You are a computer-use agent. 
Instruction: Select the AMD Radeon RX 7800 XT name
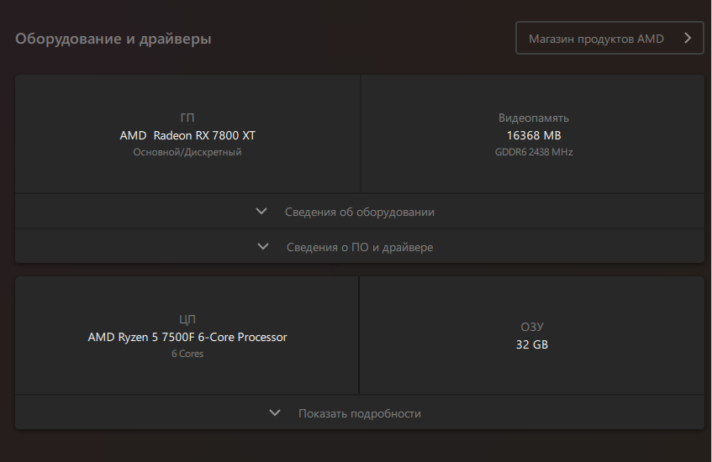pos(187,135)
